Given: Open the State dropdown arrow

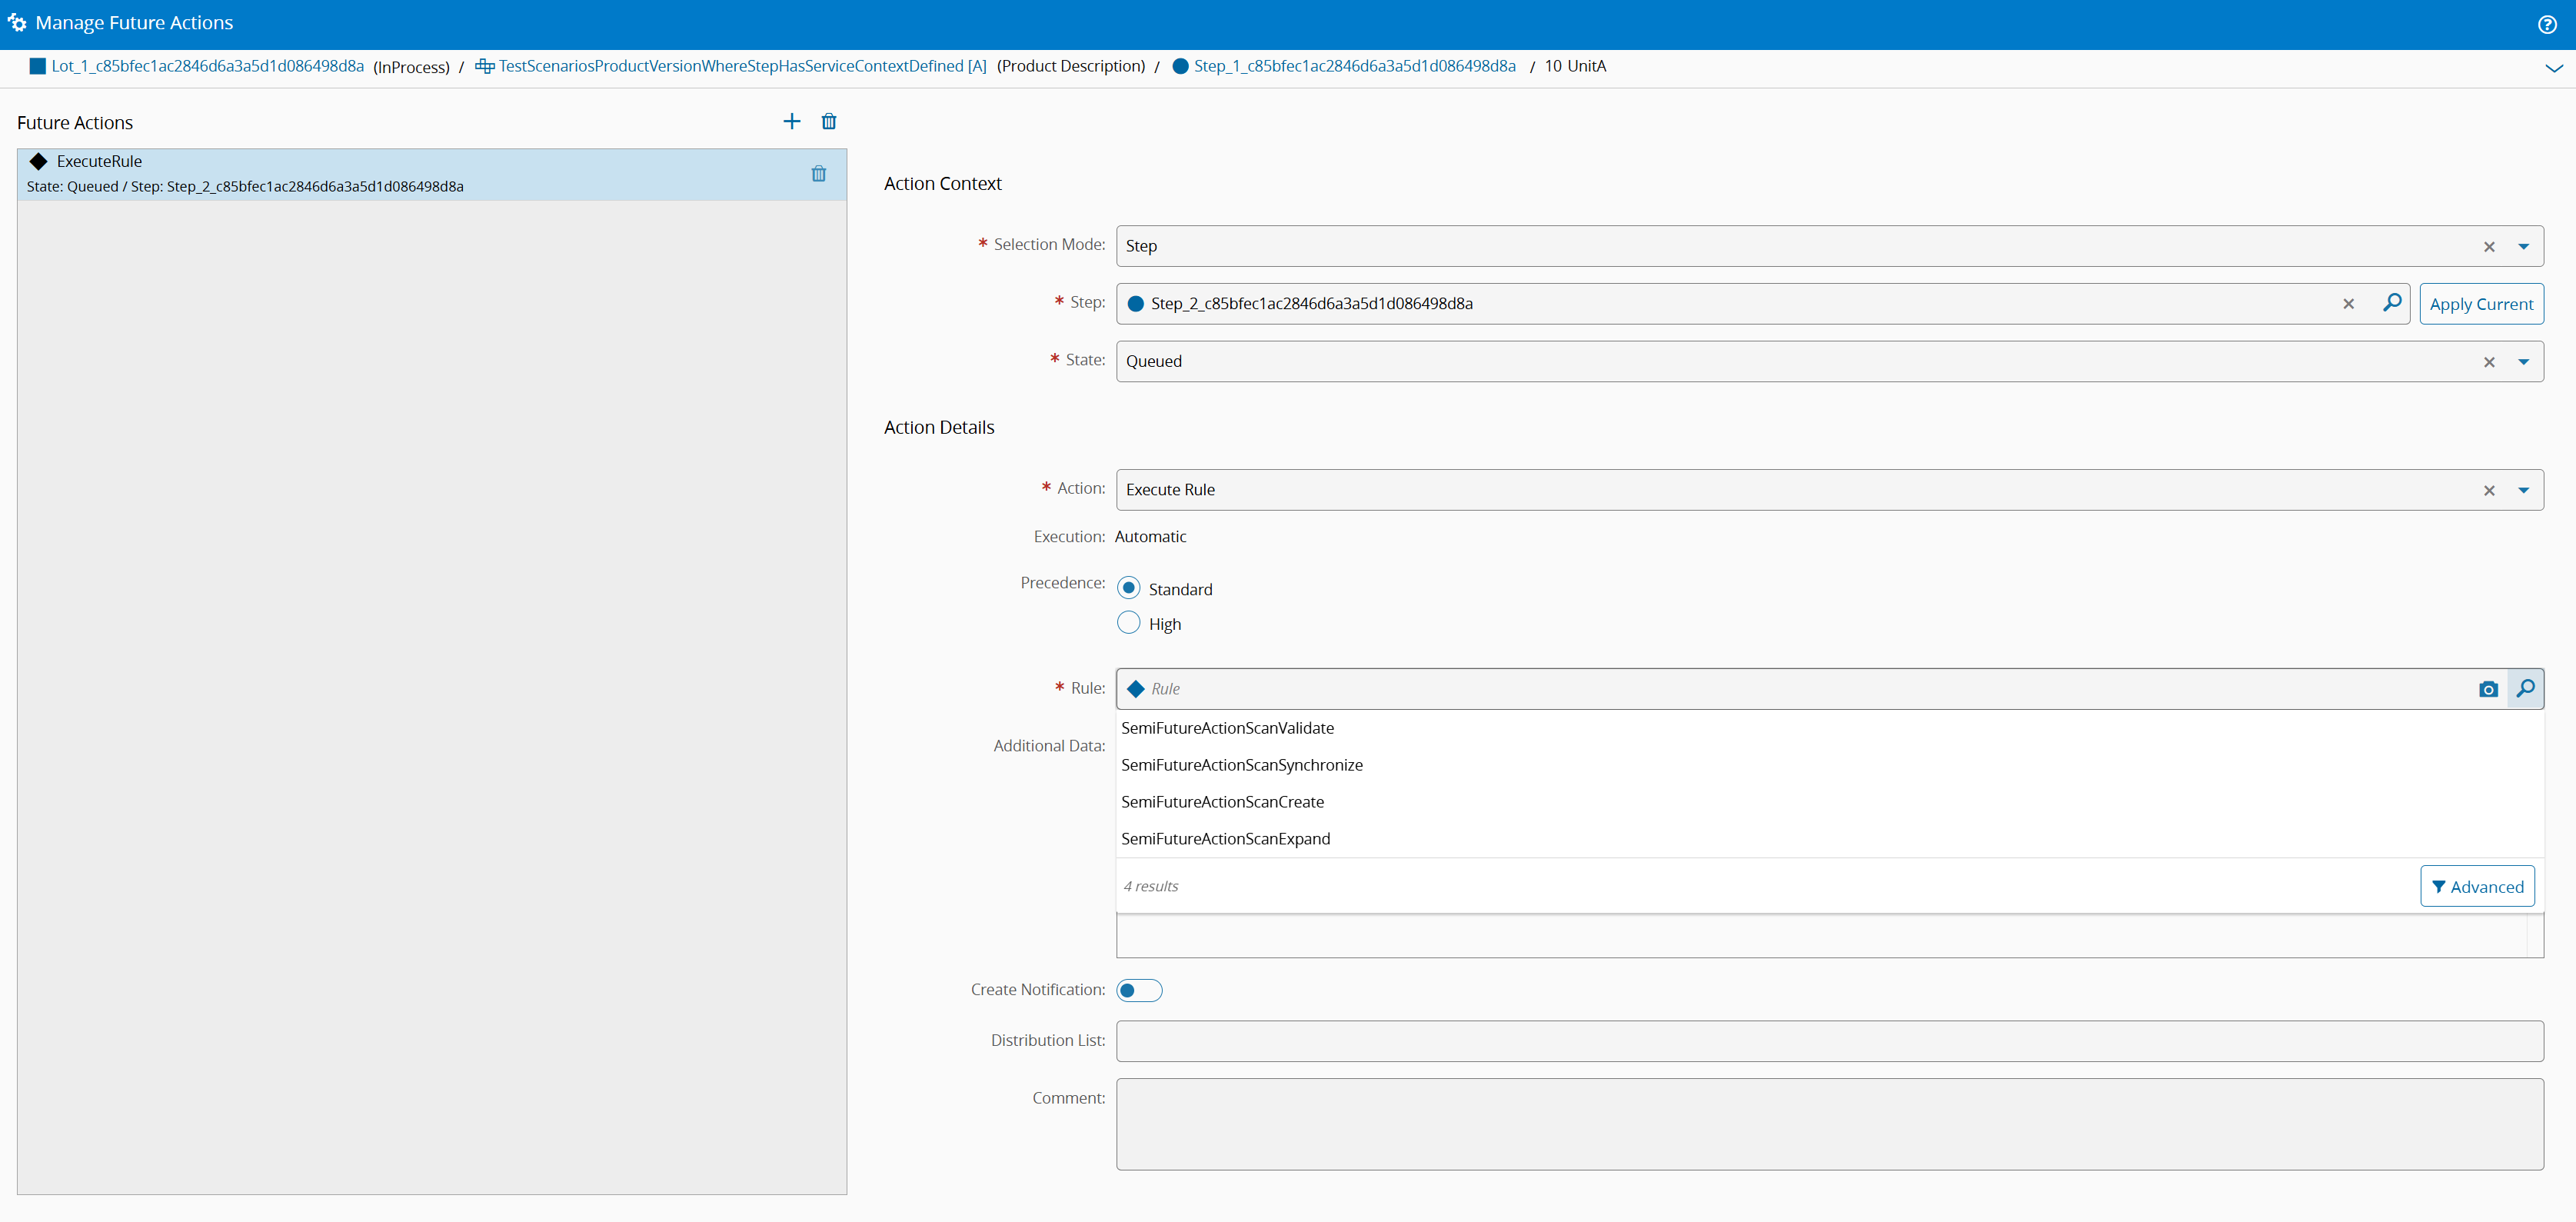Looking at the screenshot, I should point(2523,362).
